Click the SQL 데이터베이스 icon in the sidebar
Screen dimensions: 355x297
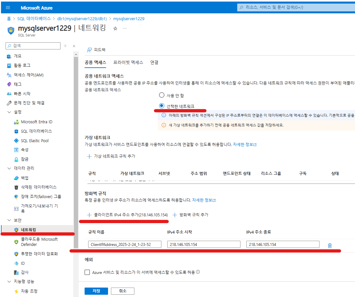tap(16, 131)
